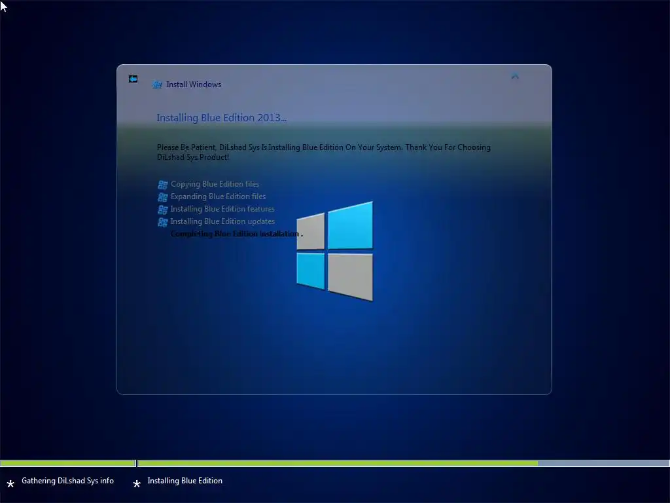This screenshot has width=670, height=503.
Task: Click the first green progress bar segment
Action: click(67, 463)
